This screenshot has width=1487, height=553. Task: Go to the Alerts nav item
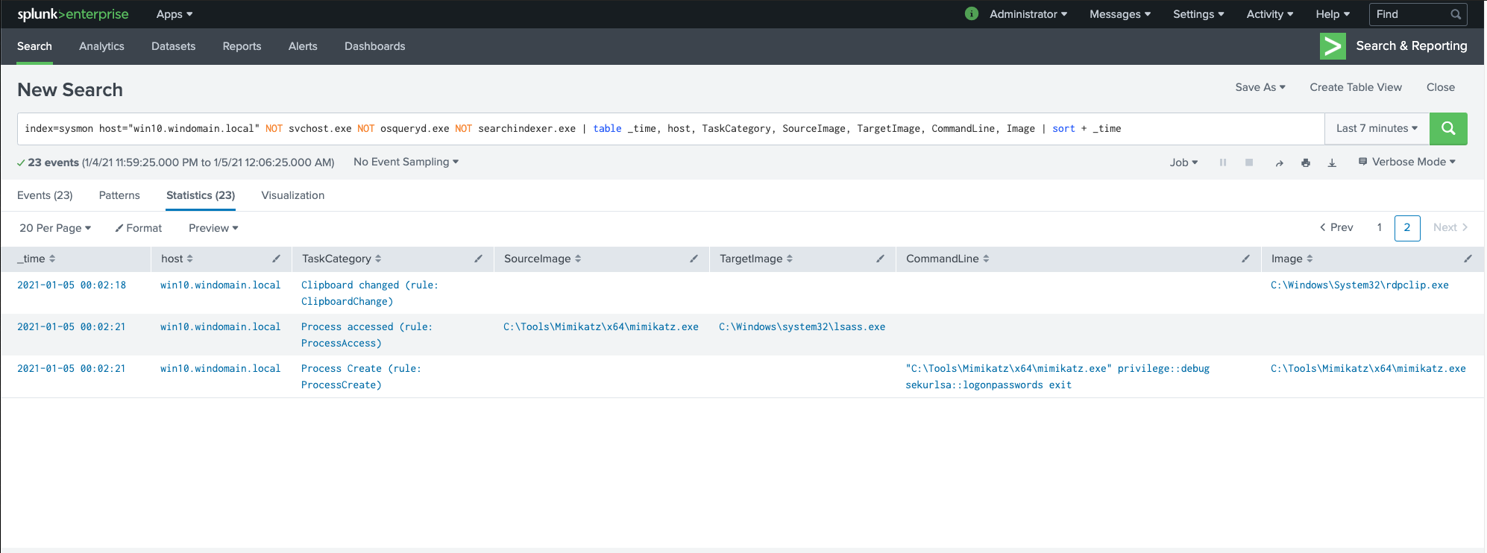(303, 46)
